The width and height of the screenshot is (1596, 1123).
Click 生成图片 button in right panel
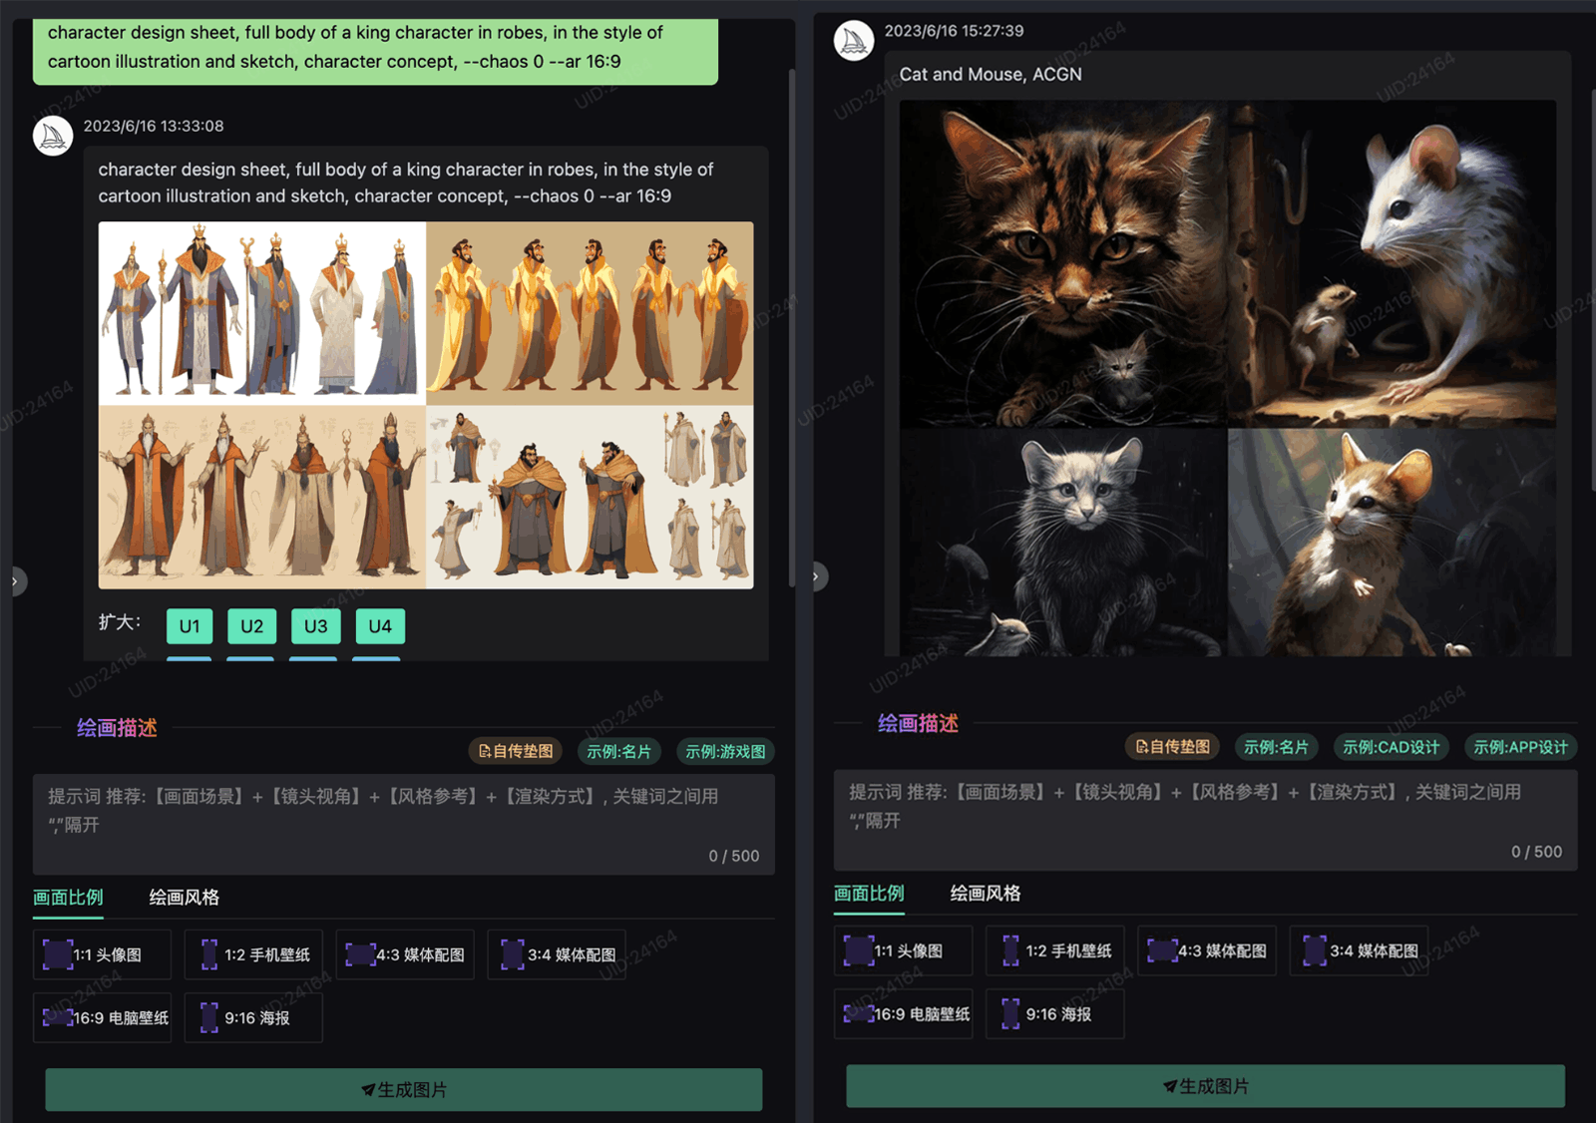(1205, 1086)
